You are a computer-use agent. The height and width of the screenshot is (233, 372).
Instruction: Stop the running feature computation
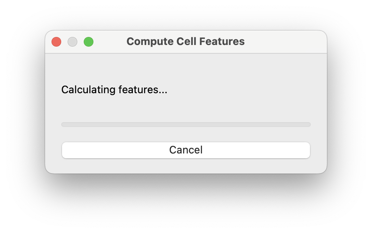pos(186,150)
